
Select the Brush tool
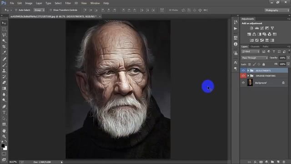pos(4,65)
